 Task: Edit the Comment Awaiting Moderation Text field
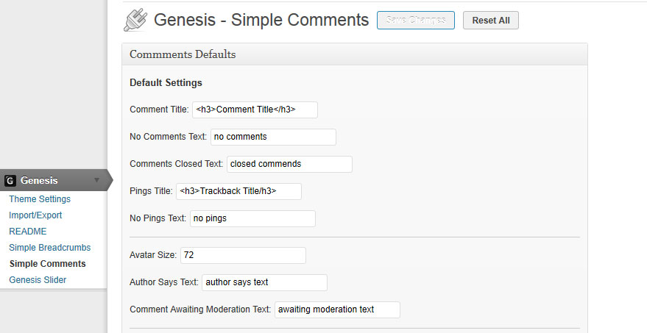click(337, 309)
